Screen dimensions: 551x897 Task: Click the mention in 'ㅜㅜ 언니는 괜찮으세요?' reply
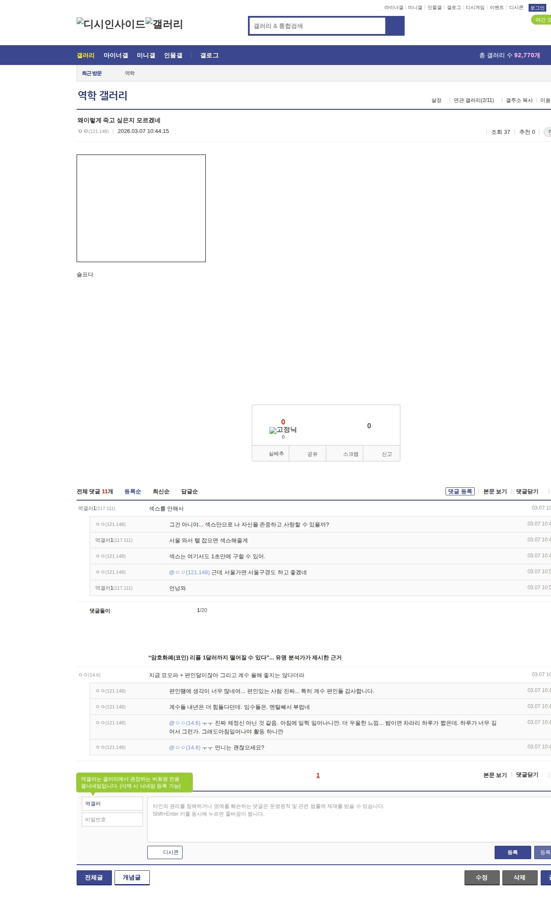tap(185, 747)
